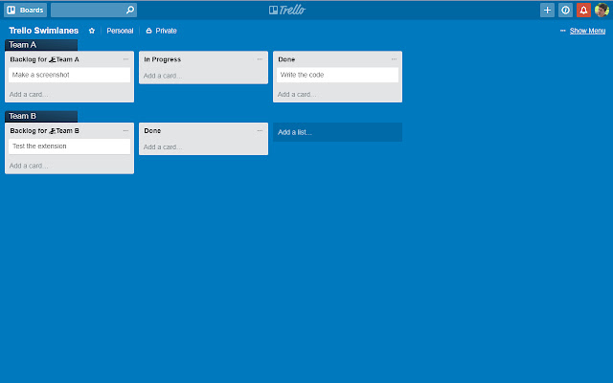Click the search magnifier icon
Image resolution: width=613 pixels, height=383 pixels.
click(130, 11)
